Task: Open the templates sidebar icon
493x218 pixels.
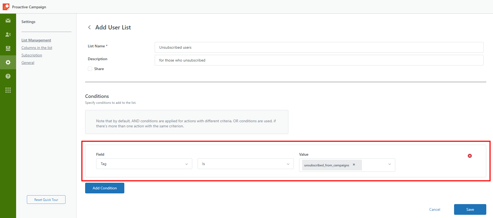Action: pos(8,48)
